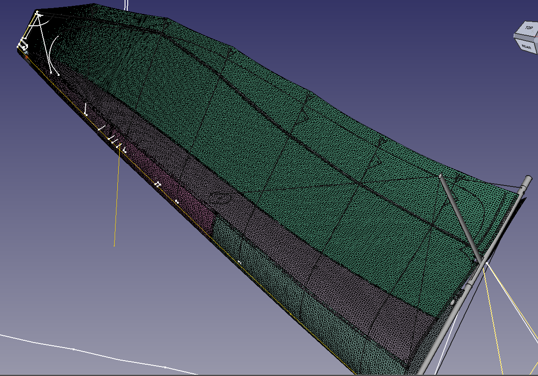Click the upper tip of the dark spar
The width and height of the screenshot is (538, 376).
[x=441, y=177]
